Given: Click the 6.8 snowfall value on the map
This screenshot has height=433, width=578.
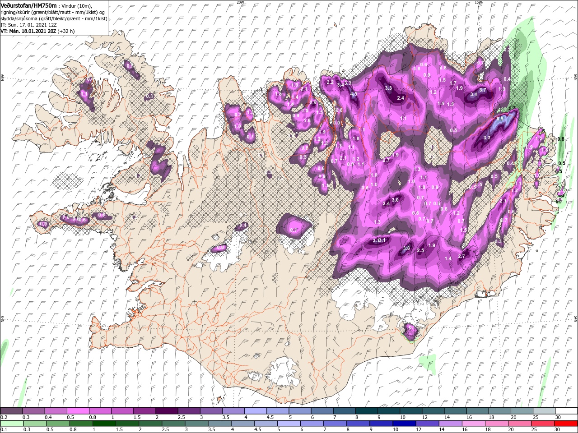Looking at the screenshot, I should click(500, 119).
